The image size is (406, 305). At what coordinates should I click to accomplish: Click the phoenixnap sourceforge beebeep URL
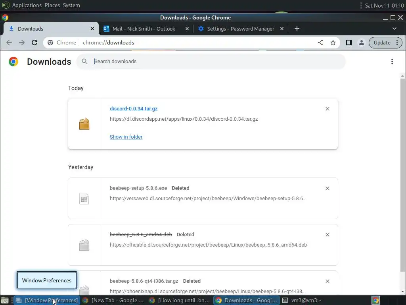pos(208,291)
